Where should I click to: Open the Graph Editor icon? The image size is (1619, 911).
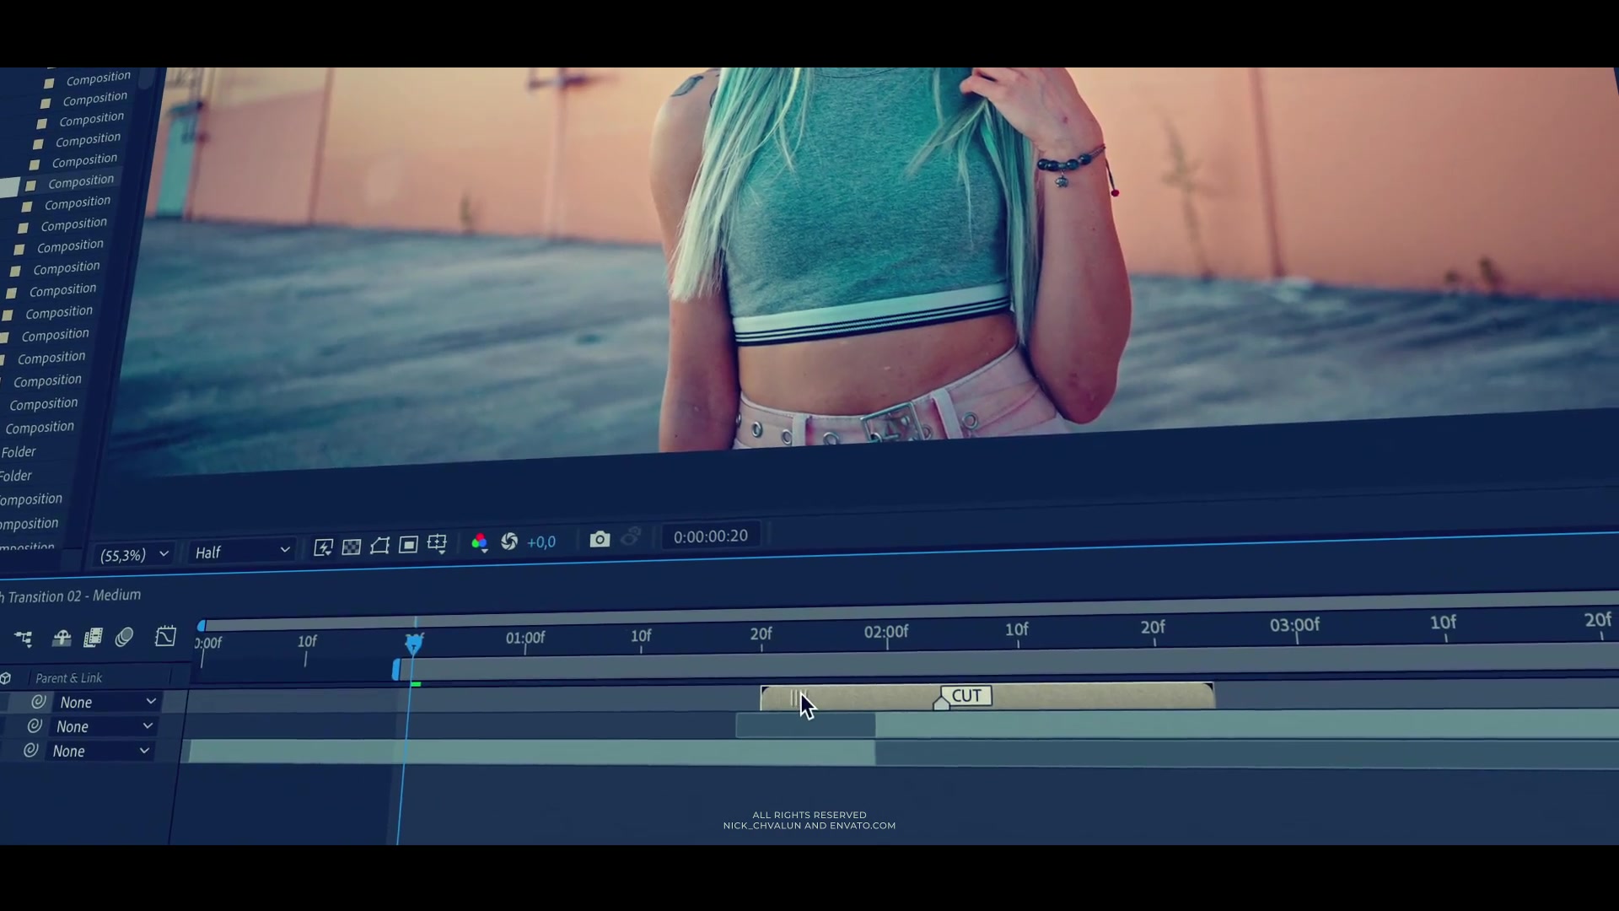[x=165, y=636]
